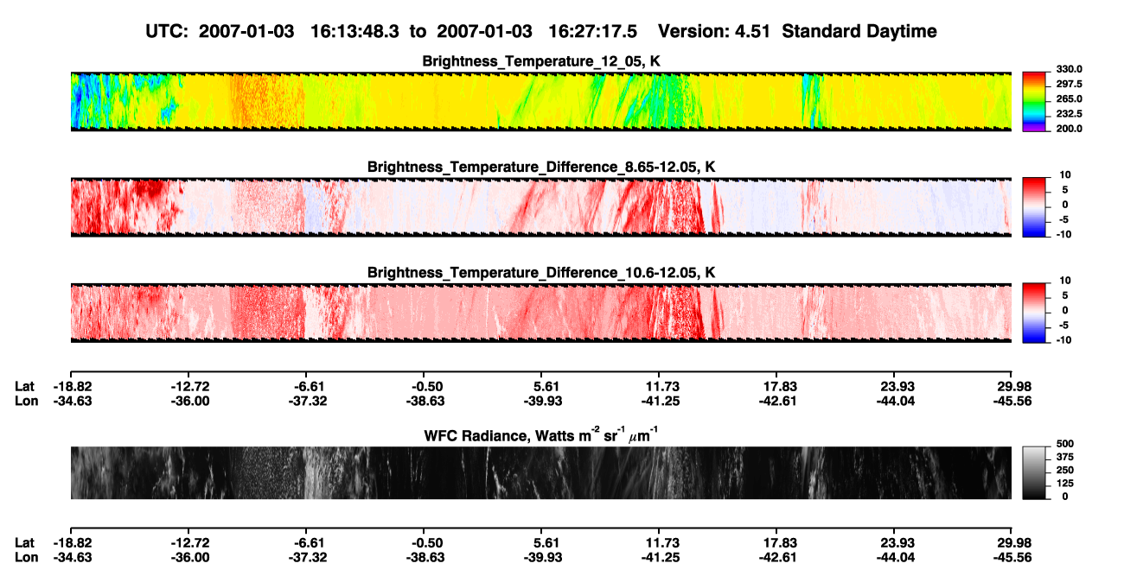Click the WFC Radiance grayscale image strip
The height and width of the screenshot is (576, 1124).
click(x=541, y=473)
